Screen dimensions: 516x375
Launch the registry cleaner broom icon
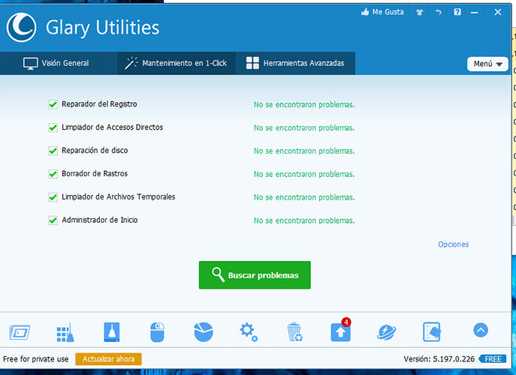65,332
